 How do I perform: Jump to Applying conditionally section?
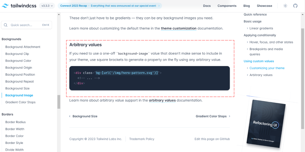(260, 35)
